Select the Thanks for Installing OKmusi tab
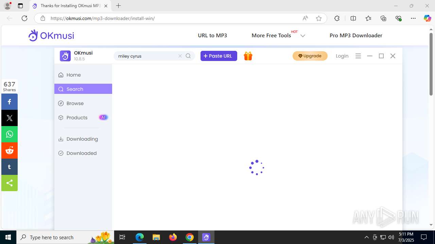435x244 pixels. point(70,6)
